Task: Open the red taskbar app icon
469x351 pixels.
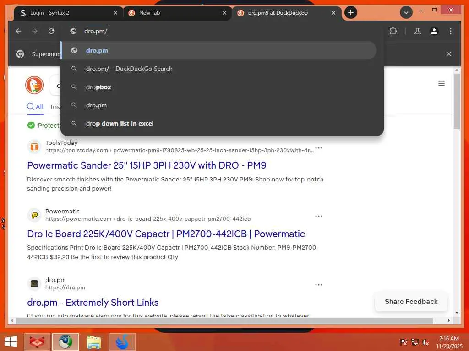Action: (x=37, y=342)
